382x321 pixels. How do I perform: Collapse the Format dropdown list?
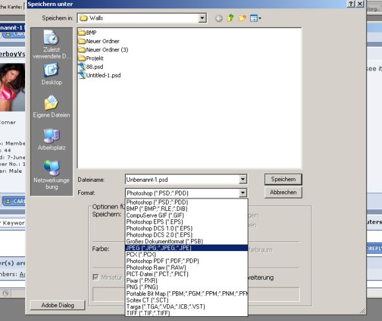click(x=242, y=193)
